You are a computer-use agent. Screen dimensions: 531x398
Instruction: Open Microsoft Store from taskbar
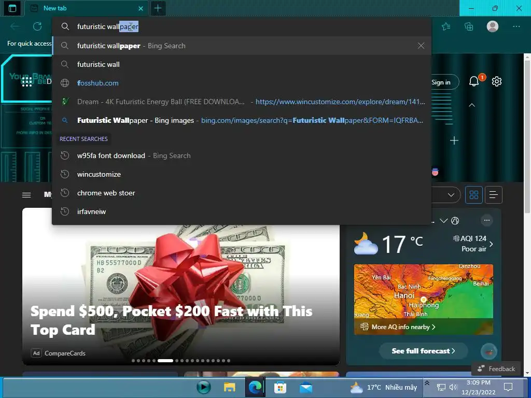tap(280, 387)
